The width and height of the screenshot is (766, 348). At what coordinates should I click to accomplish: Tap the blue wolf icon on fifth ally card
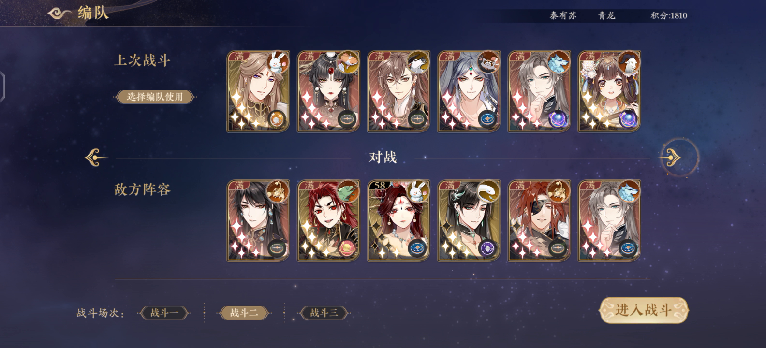click(x=558, y=62)
